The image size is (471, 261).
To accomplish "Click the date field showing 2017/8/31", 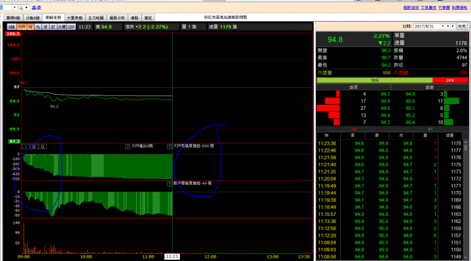I will point(427,26).
